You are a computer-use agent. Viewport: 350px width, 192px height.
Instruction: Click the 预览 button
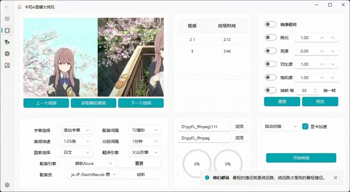[x=320, y=101]
